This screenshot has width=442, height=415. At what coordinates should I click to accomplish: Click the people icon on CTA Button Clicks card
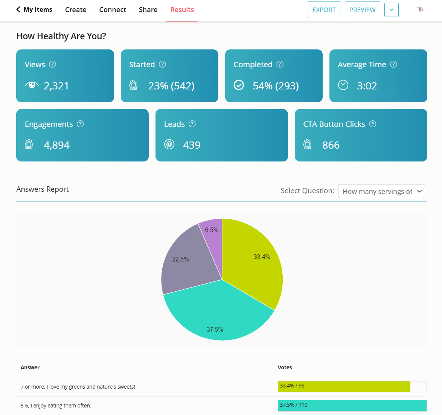pos(308,144)
